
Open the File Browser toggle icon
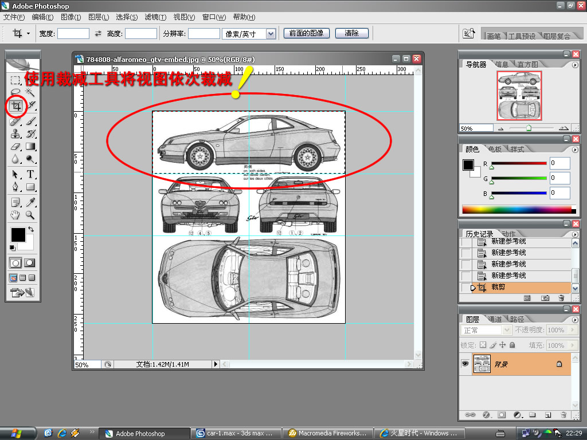pos(469,33)
